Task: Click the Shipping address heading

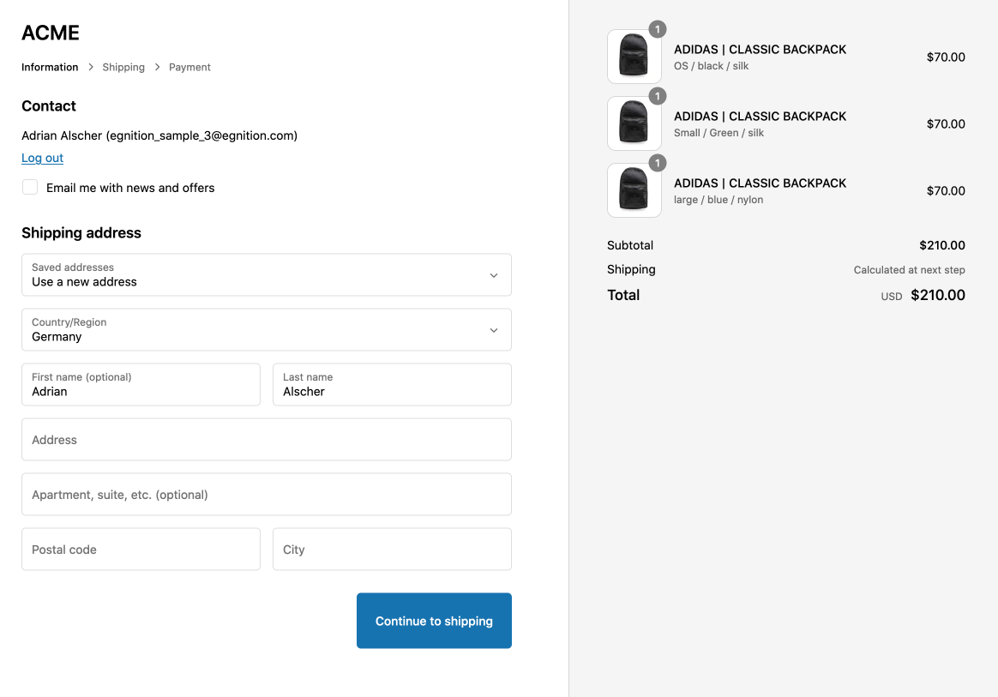Action: 81,233
